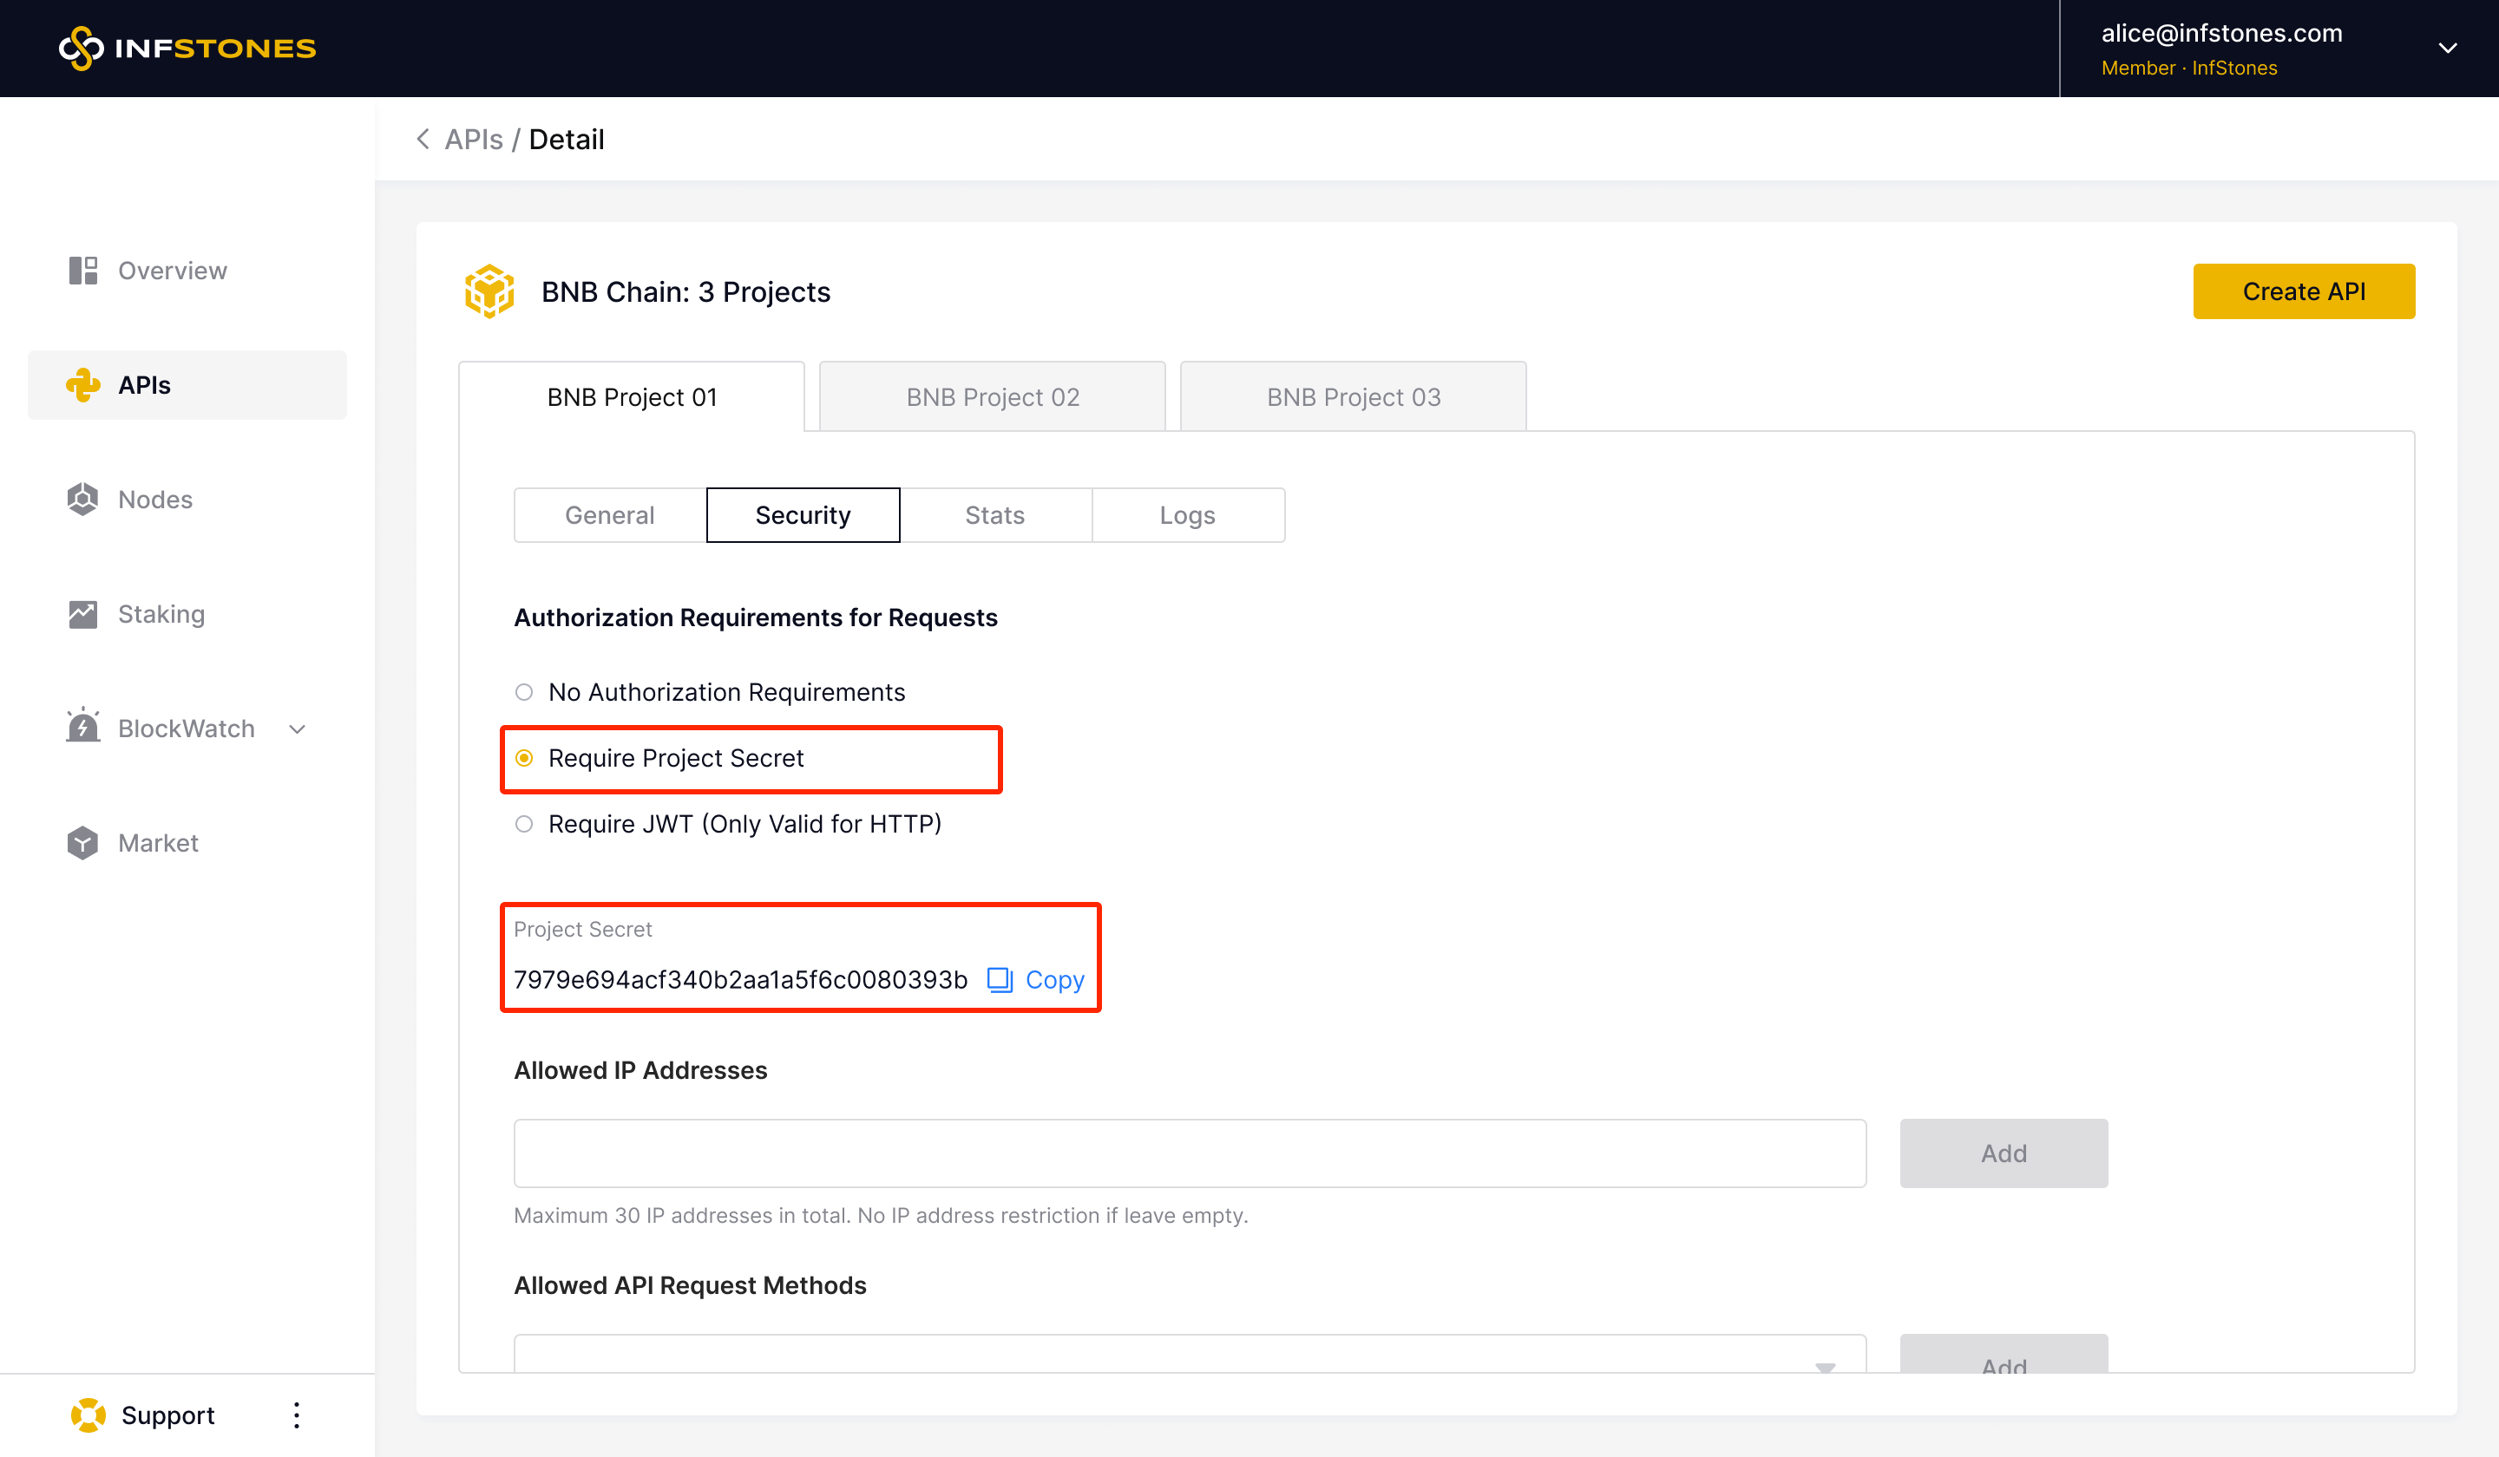Click the project secret value 7979e694acf340b2aa1a5f6c0080393b

[741, 980]
